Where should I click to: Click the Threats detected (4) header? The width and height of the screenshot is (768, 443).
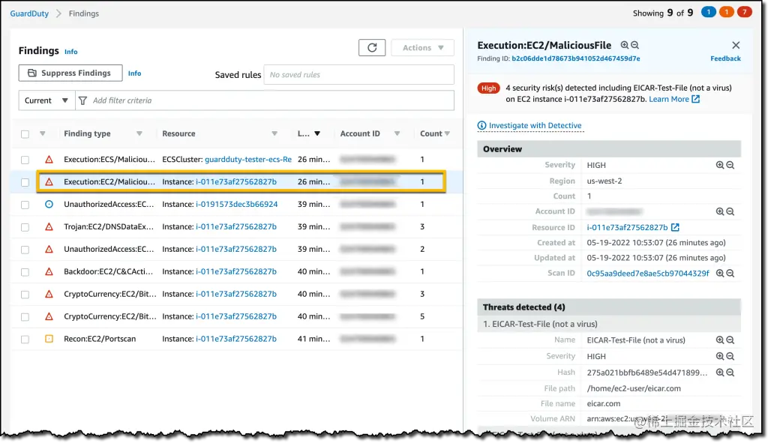(x=609, y=307)
